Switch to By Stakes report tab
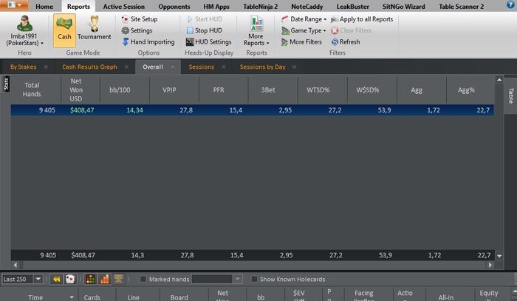The image size is (517, 301). pos(23,67)
